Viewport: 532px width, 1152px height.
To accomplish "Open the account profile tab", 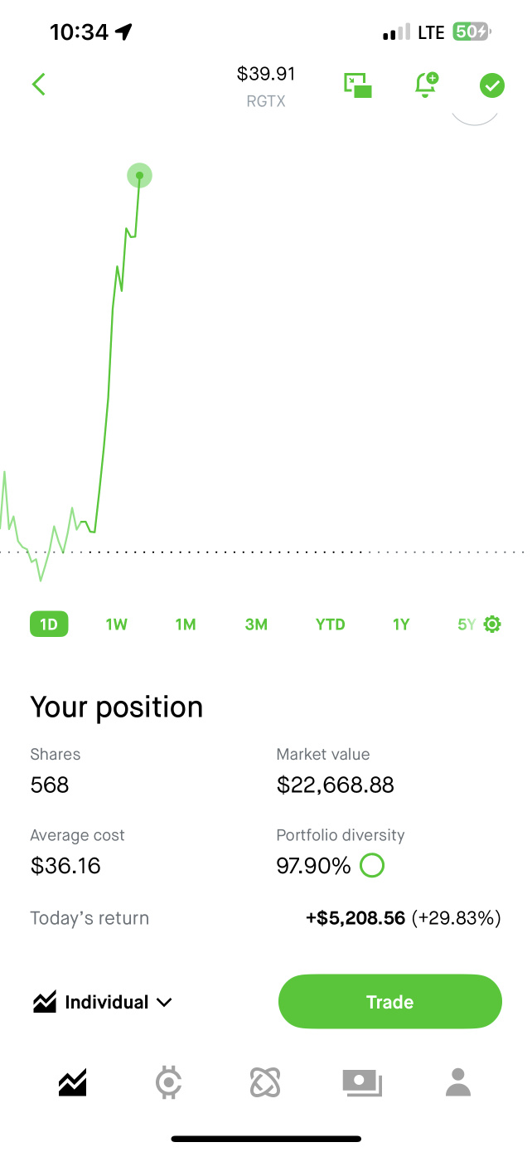I will click(457, 1082).
